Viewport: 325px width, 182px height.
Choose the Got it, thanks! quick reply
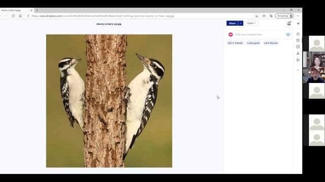(x=235, y=43)
